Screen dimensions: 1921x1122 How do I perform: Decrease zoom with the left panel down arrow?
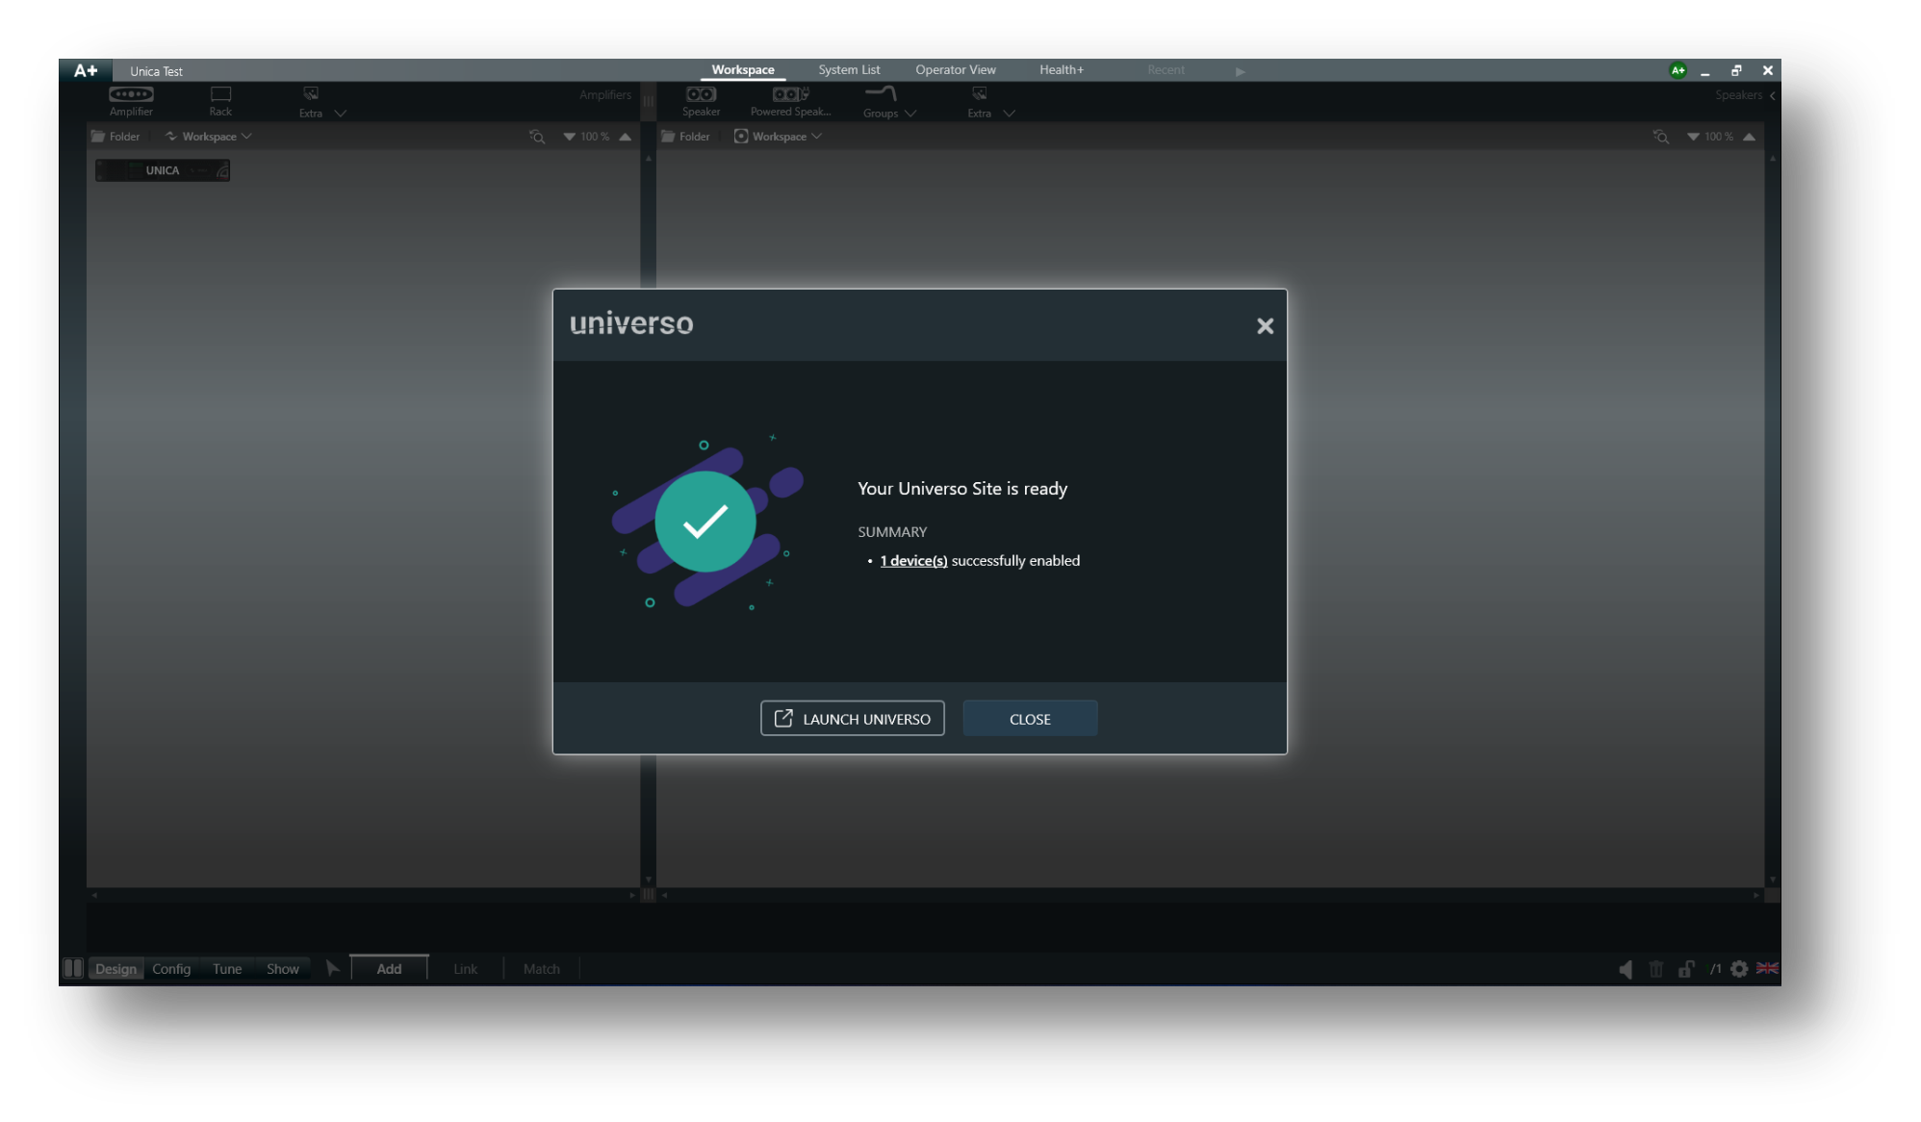pyautogui.click(x=569, y=137)
